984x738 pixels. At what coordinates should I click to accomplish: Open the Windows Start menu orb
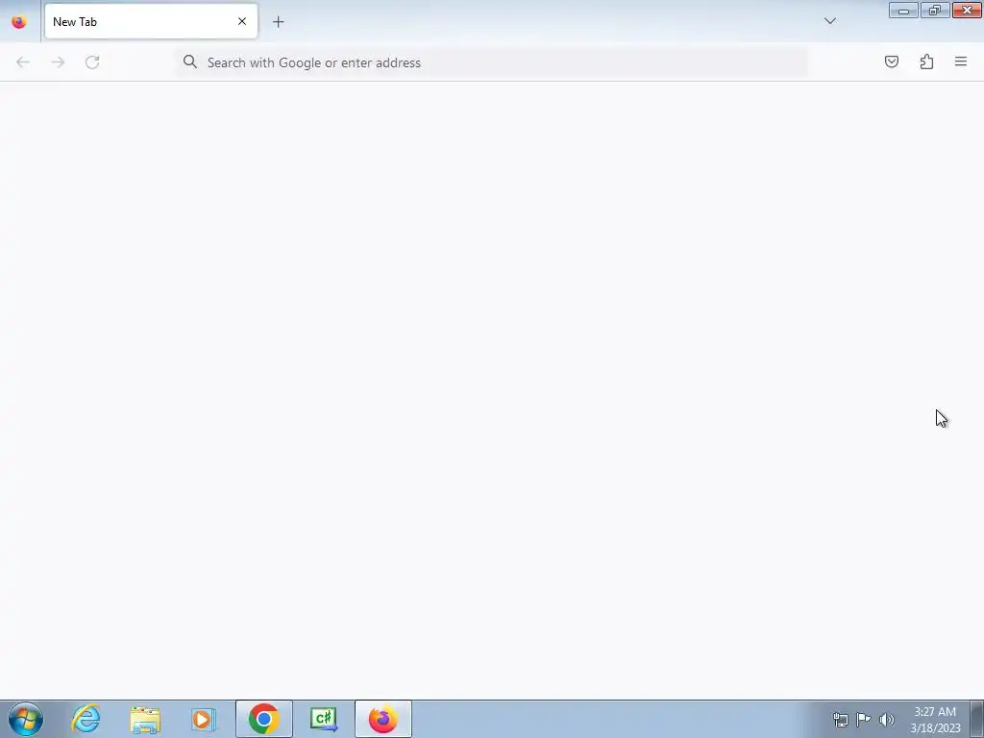click(x=26, y=719)
